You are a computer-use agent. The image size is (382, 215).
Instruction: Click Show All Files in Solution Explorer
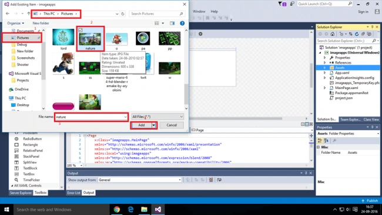tap(369, 34)
